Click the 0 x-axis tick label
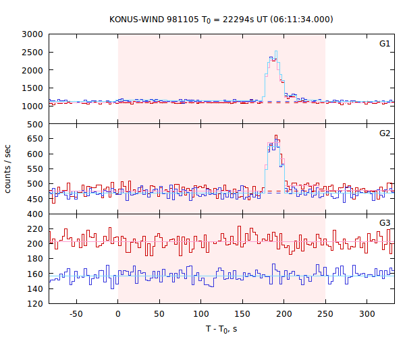The width and height of the screenshot is (405, 337). (118, 314)
